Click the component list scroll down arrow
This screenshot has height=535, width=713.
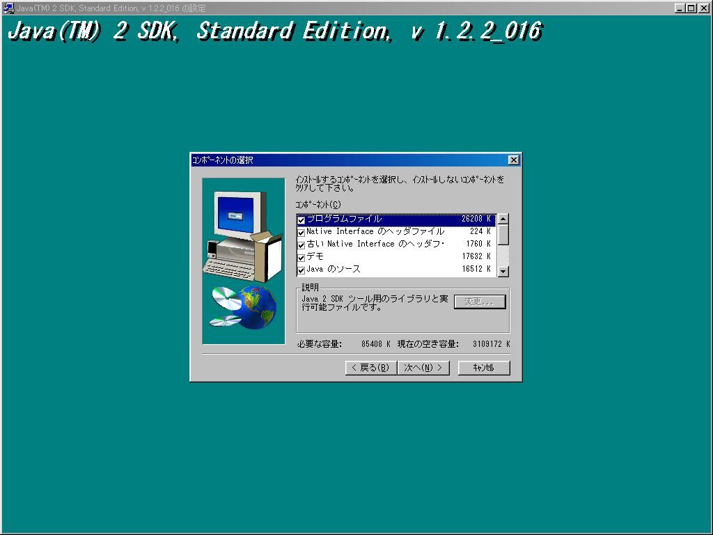pos(503,272)
